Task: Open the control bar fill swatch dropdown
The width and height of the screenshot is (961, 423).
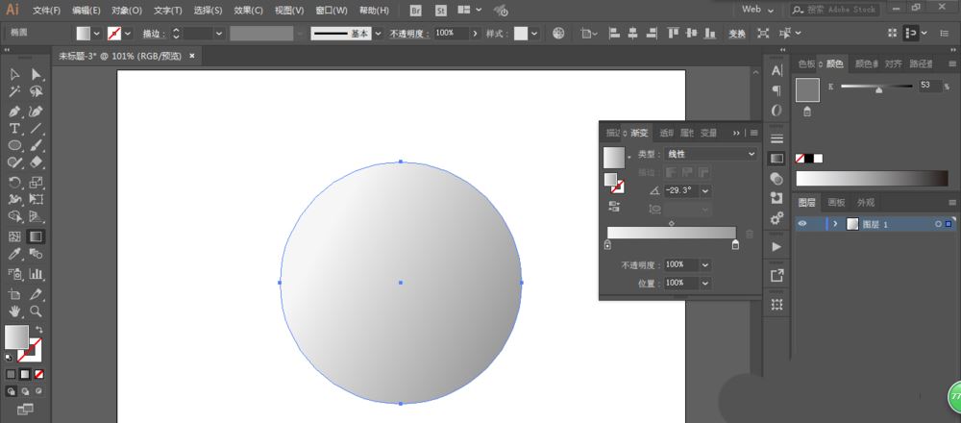Action: coord(96,34)
